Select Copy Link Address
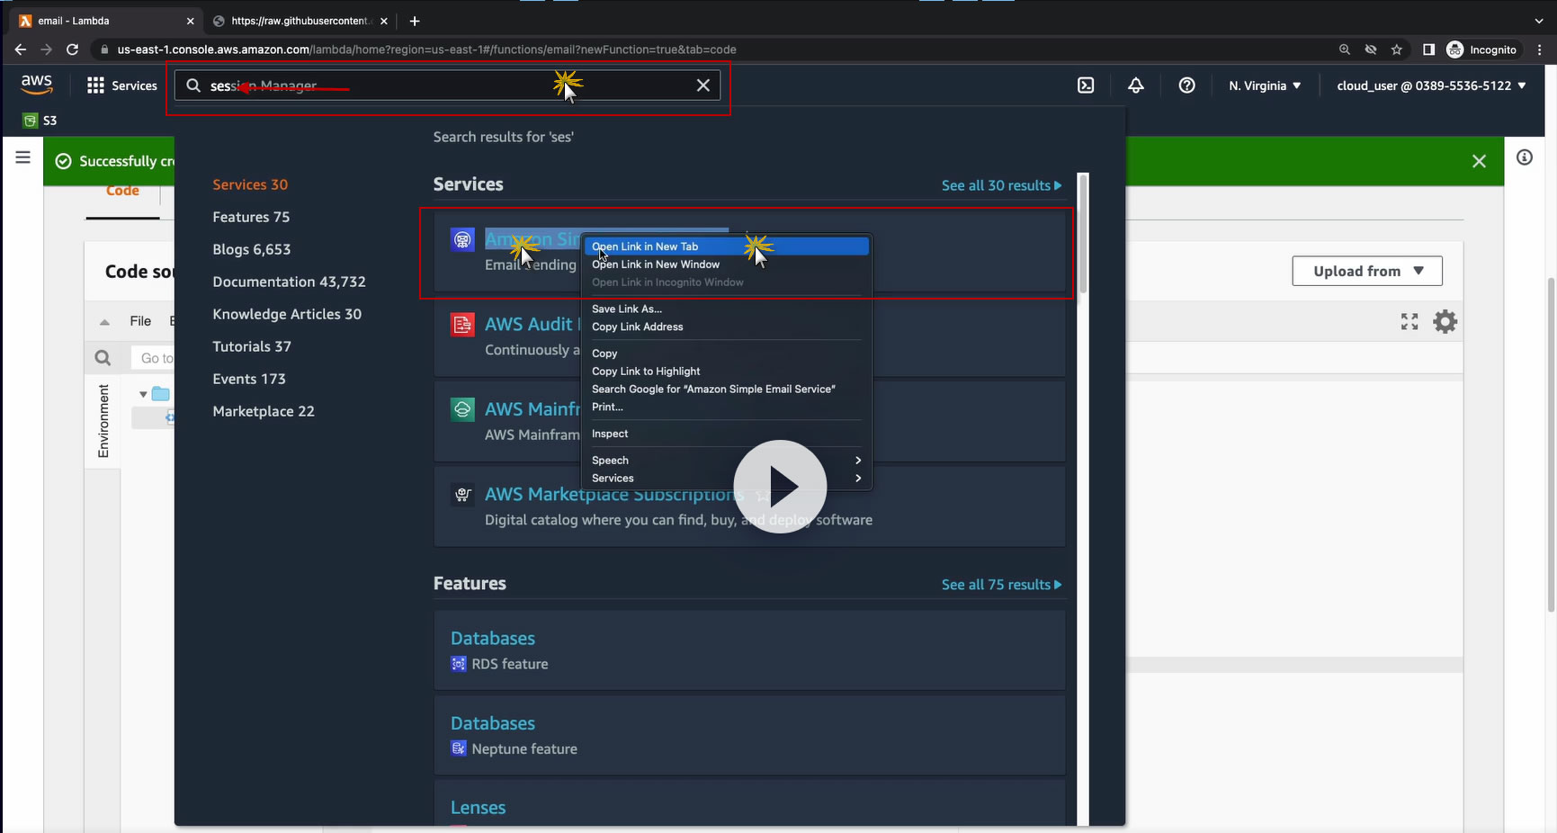This screenshot has width=1557, height=833. [x=727, y=327]
